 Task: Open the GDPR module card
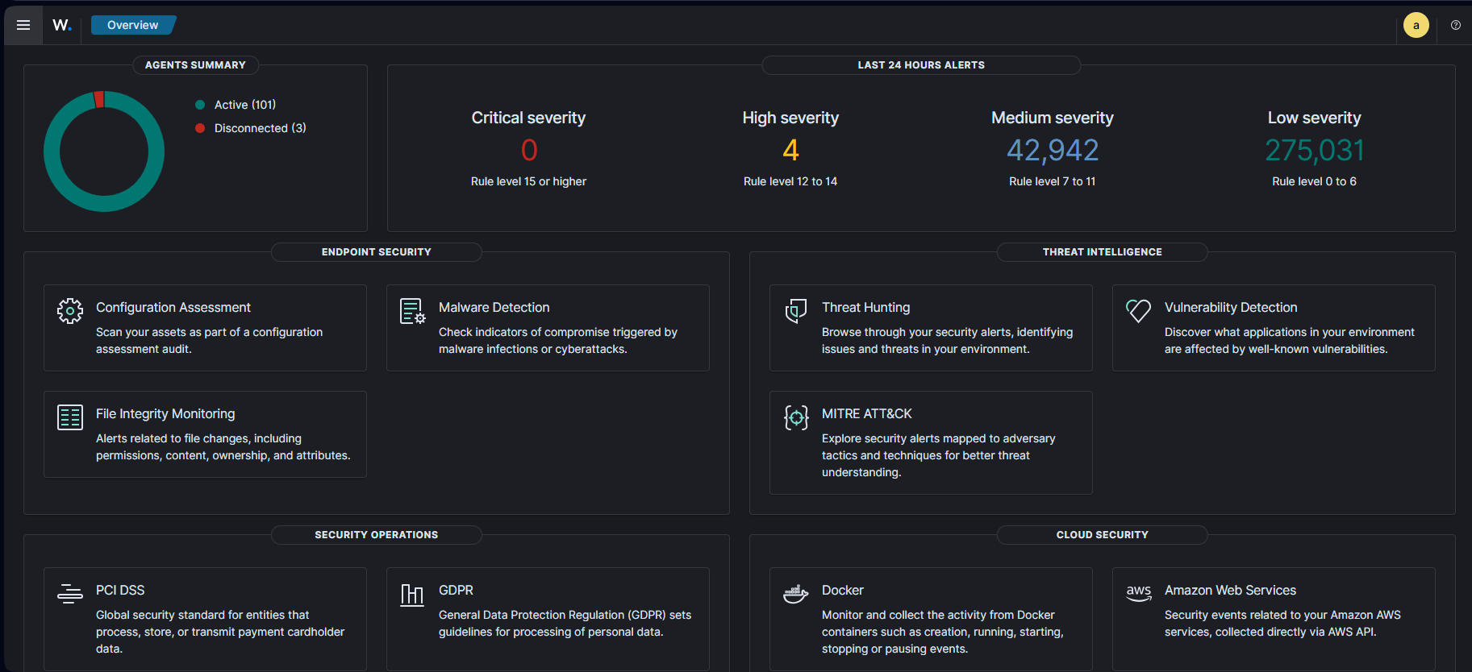click(548, 618)
